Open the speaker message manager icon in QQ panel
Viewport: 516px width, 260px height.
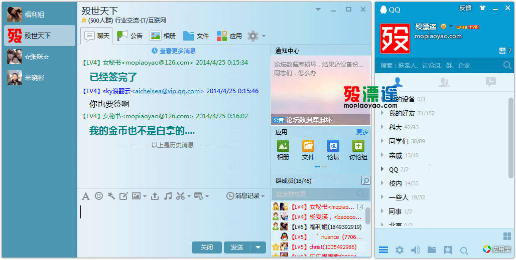[415, 250]
